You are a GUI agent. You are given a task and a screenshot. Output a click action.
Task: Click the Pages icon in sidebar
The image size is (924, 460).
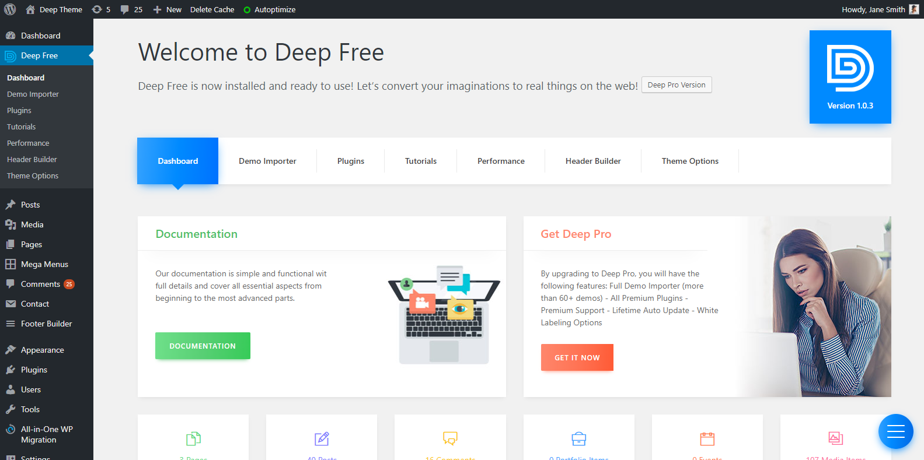coord(11,244)
